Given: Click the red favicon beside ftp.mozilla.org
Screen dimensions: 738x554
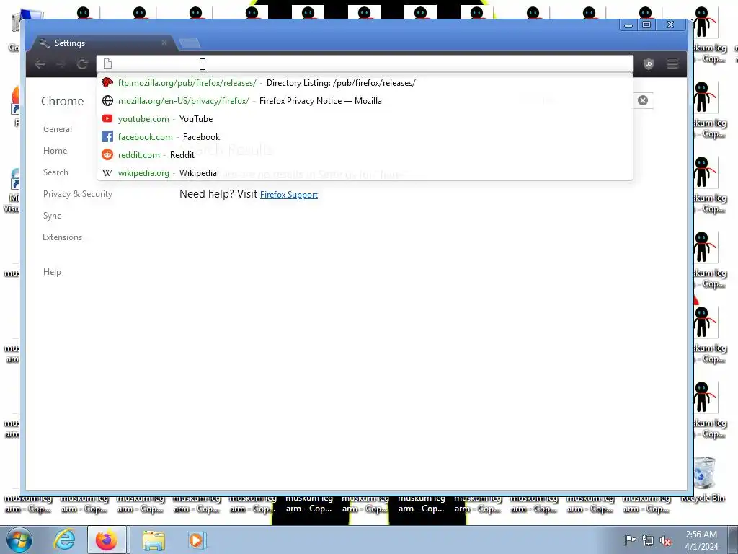Looking at the screenshot, I should 107,83.
